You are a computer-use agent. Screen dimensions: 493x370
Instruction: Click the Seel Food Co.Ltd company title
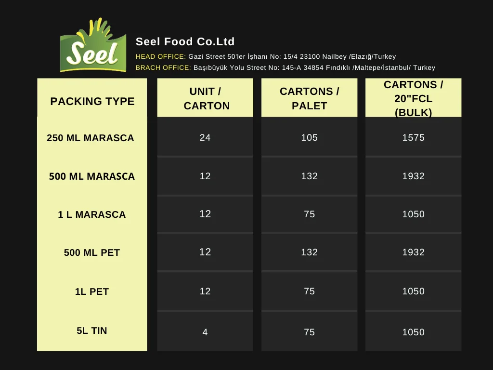(185, 41)
